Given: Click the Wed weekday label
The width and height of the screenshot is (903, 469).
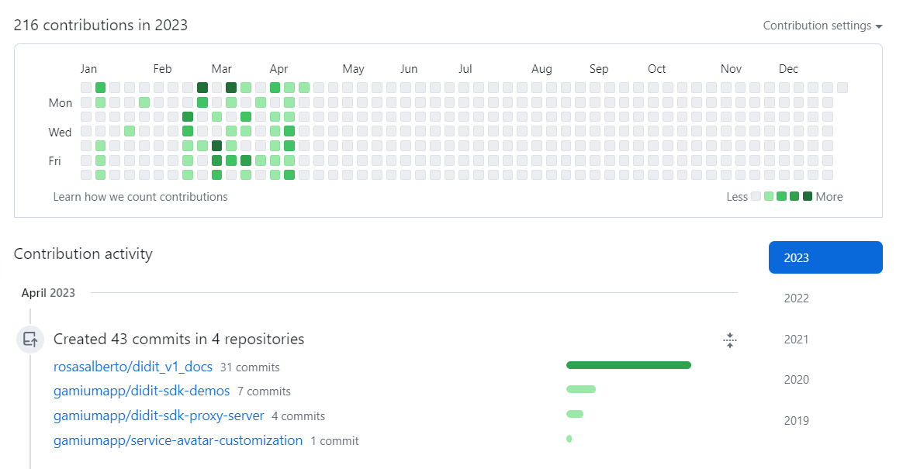Looking at the screenshot, I should pos(60,133).
